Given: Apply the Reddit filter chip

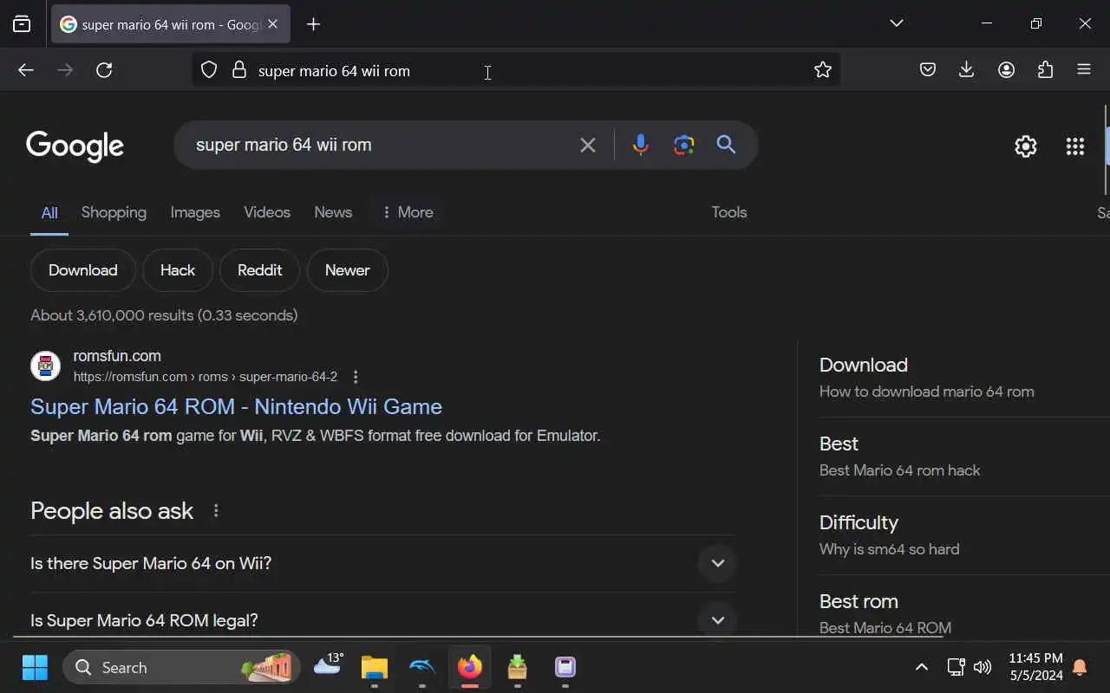Looking at the screenshot, I should 260,270.
